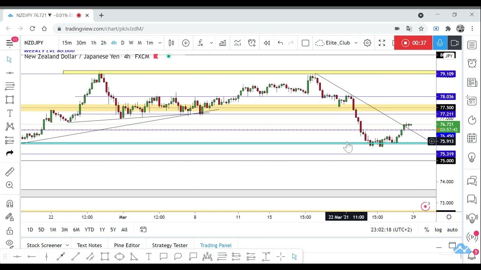Image resolution: width=481 pixels, height=270 pixels.
Task: Switch to Weekly (W) timeframe
Action: click(x=131, y=43)
